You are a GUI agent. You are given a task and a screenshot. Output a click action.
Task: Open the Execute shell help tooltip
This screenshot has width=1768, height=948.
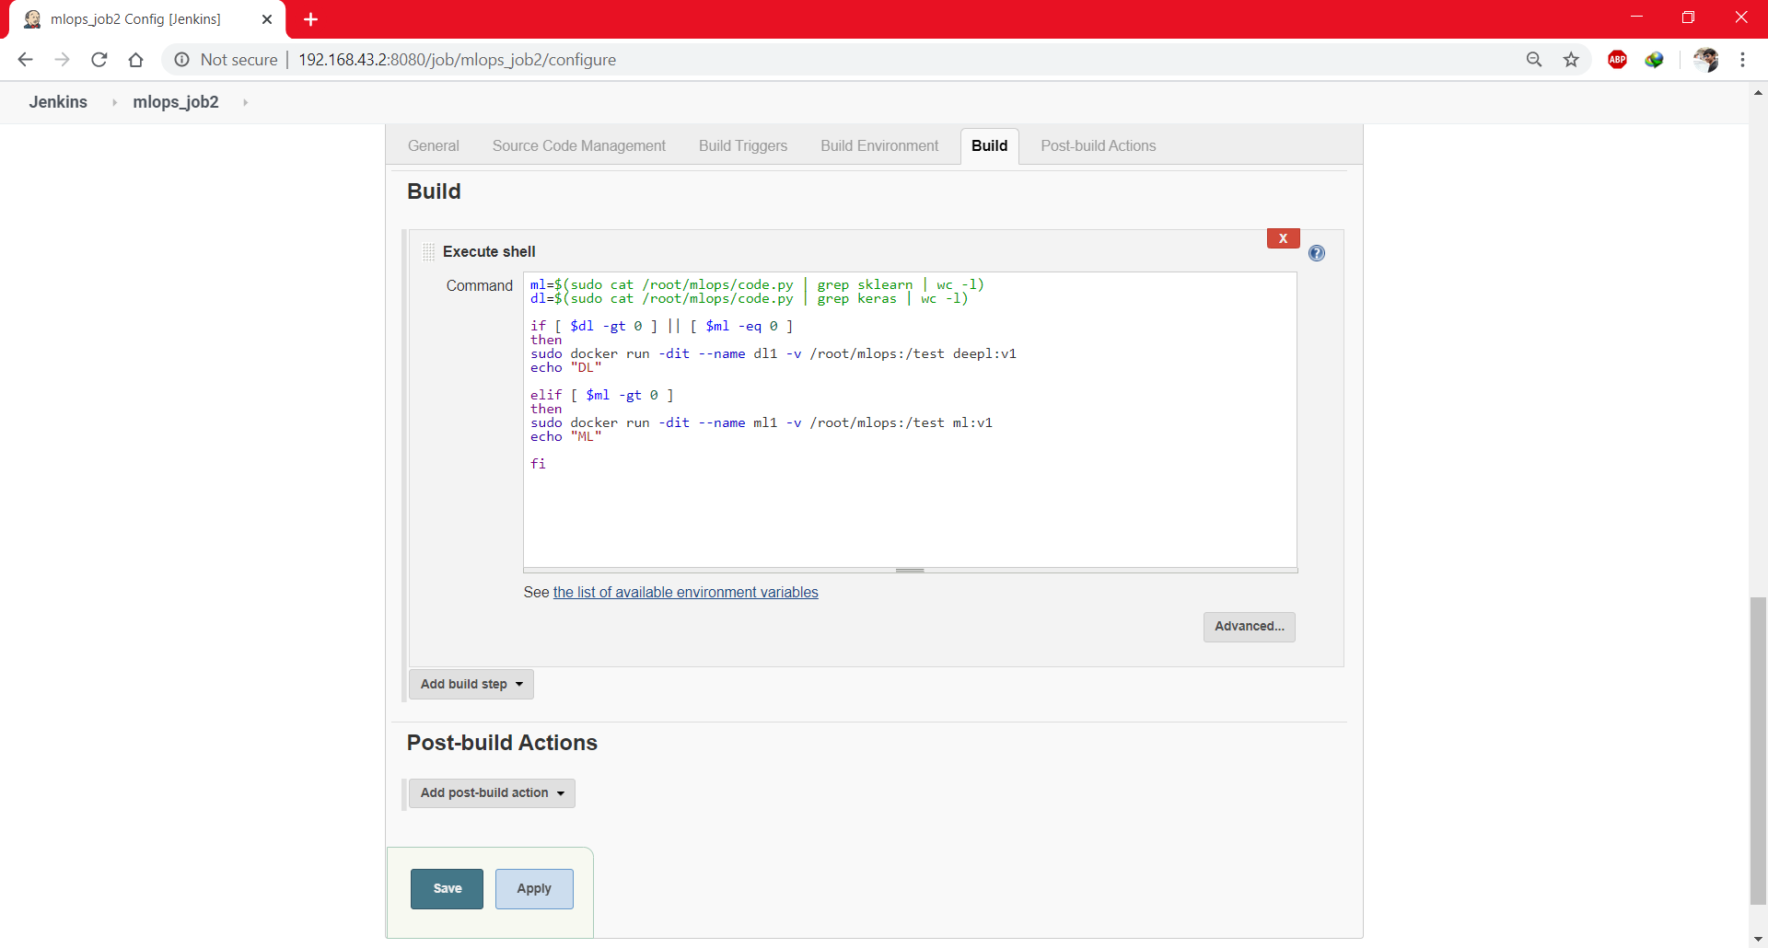[1317, 253]
